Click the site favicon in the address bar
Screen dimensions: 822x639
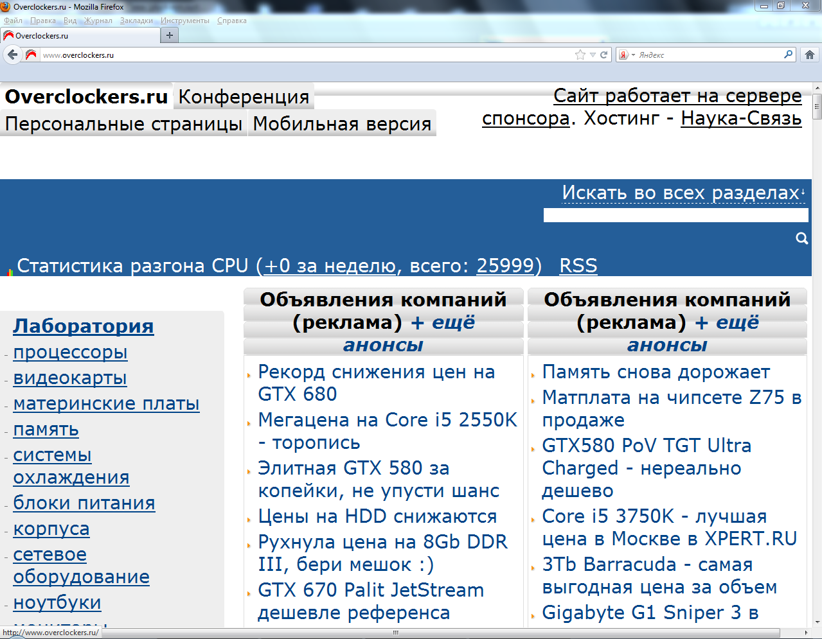click(x=31, y=55)
